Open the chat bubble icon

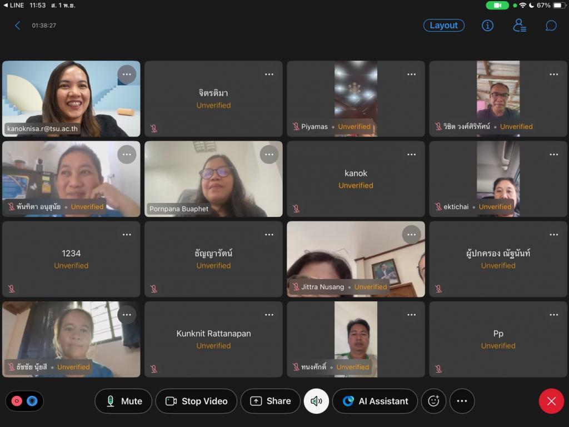[551, 26]
